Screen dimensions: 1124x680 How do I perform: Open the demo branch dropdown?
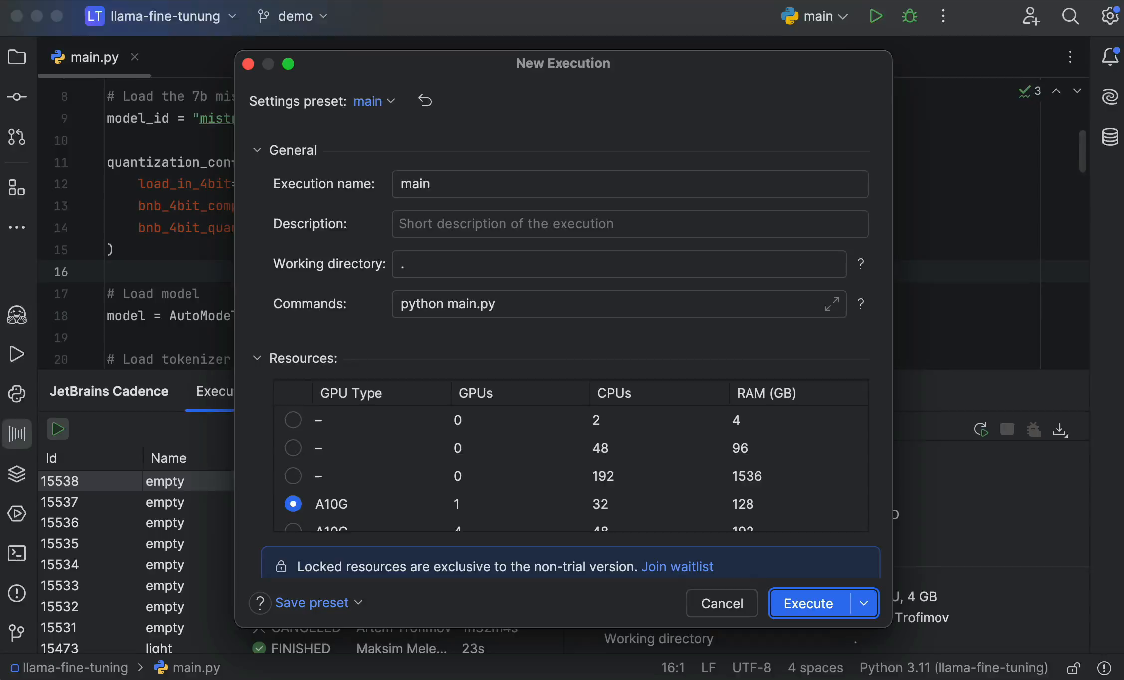pos(293,16)
